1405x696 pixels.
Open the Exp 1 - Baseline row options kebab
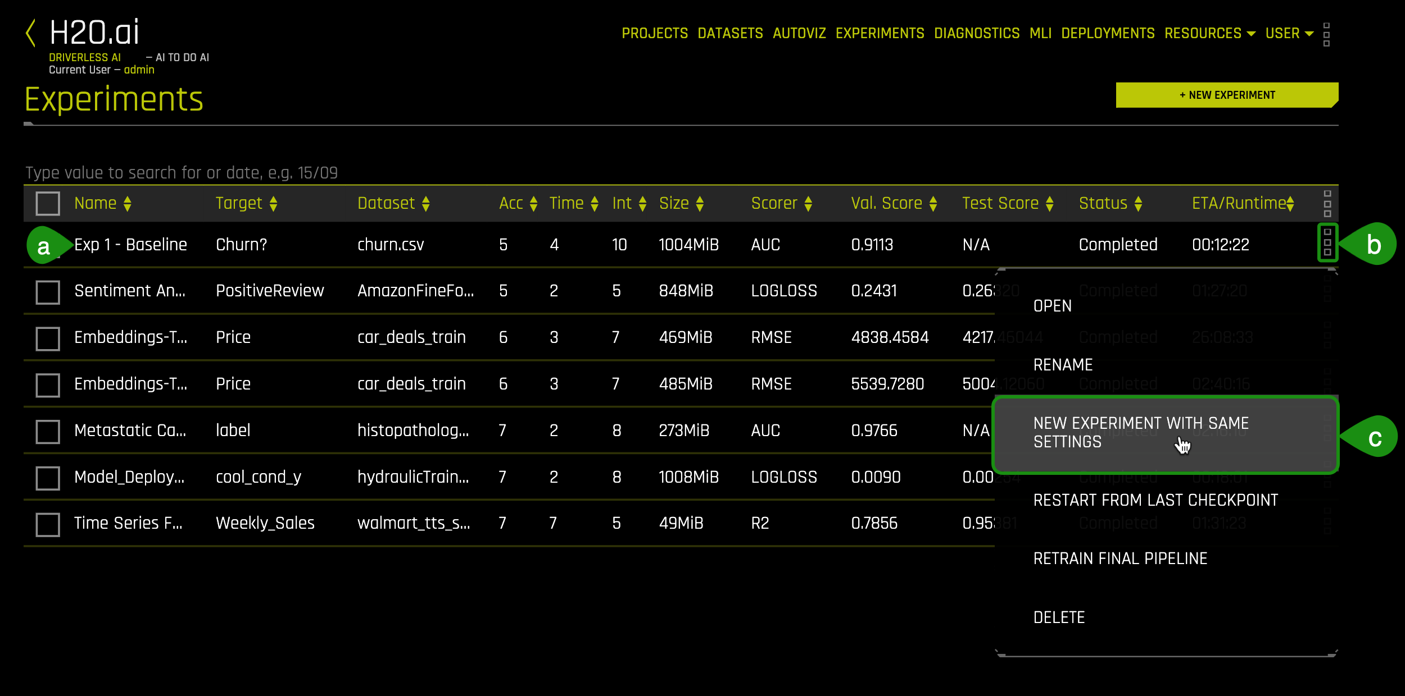(x=1327, y=242)
